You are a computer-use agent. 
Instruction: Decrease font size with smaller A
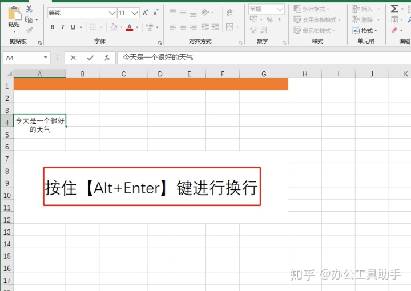156,13
